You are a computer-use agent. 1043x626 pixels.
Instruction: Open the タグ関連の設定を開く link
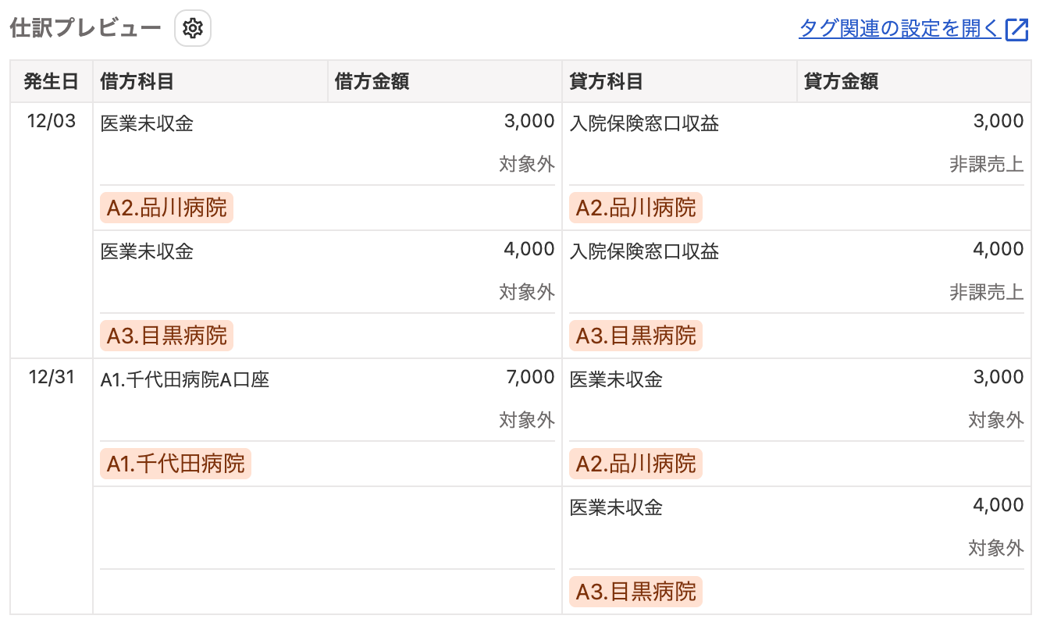(x=899, y=29)
